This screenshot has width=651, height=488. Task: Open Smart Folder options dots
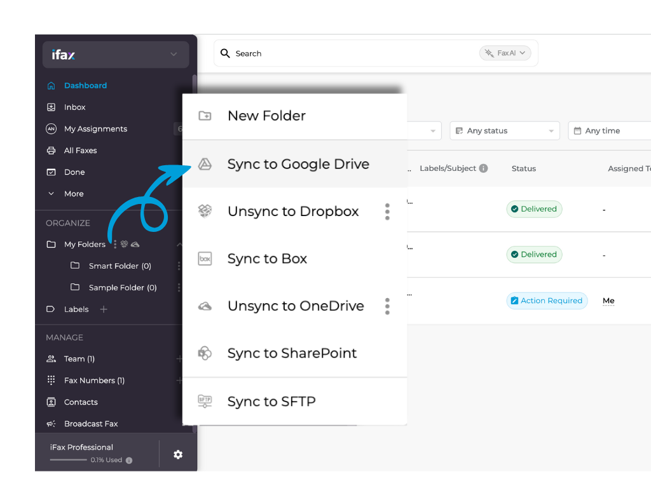tap(179, 266)
